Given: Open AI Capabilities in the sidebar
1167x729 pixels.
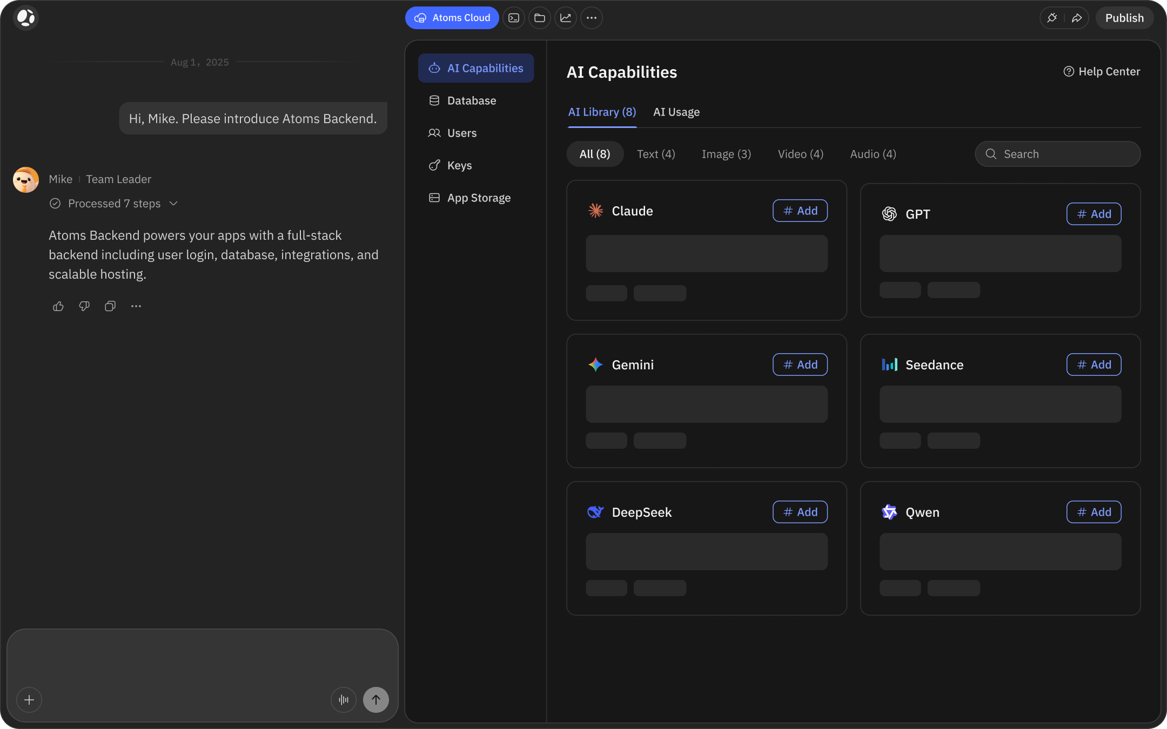Looking at the screenshot, I should click(x=476, y=68).
